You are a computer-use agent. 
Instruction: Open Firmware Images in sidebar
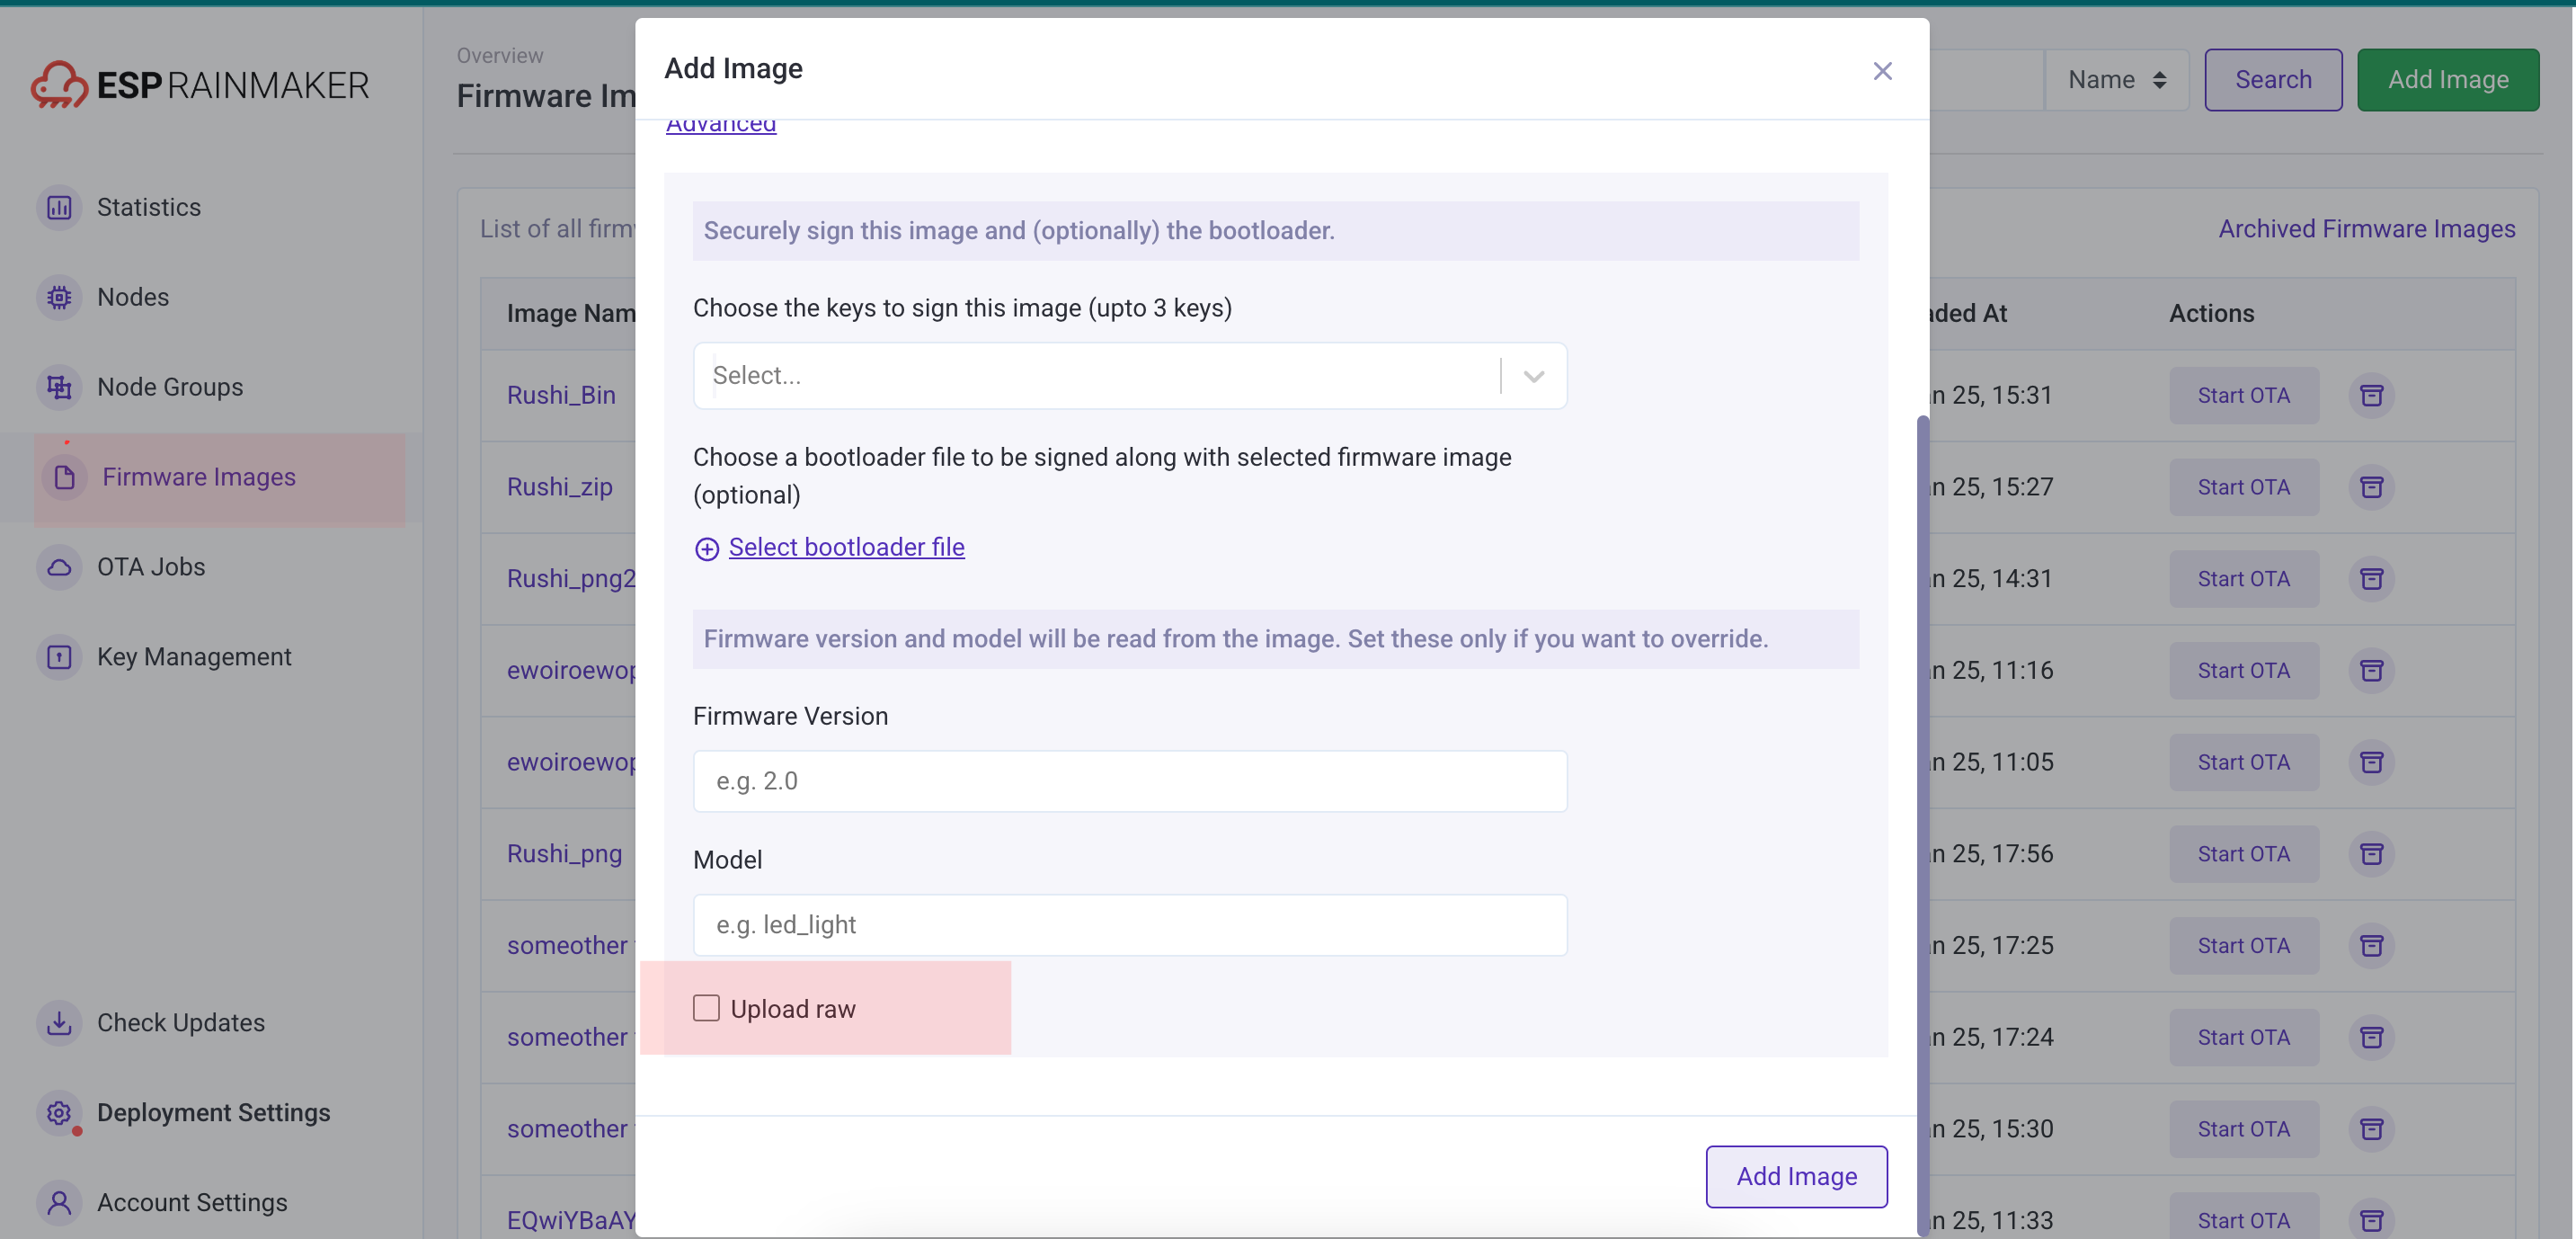click(198, 477)
